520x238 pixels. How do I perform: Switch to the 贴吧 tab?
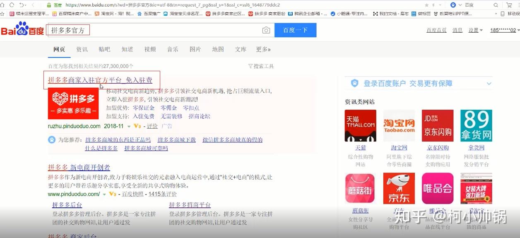pos(104,49)
